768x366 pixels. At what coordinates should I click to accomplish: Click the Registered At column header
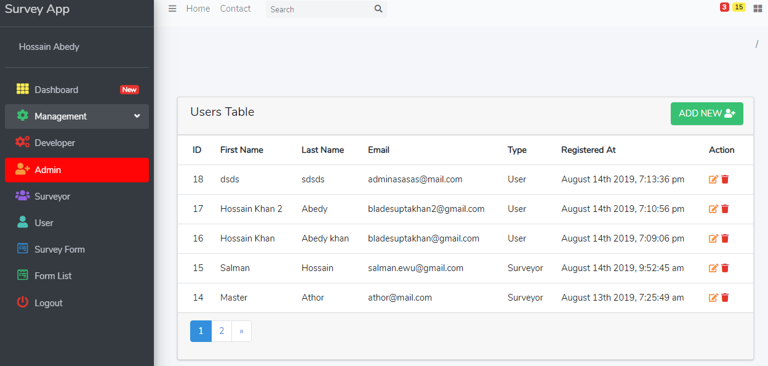[588, 150]
